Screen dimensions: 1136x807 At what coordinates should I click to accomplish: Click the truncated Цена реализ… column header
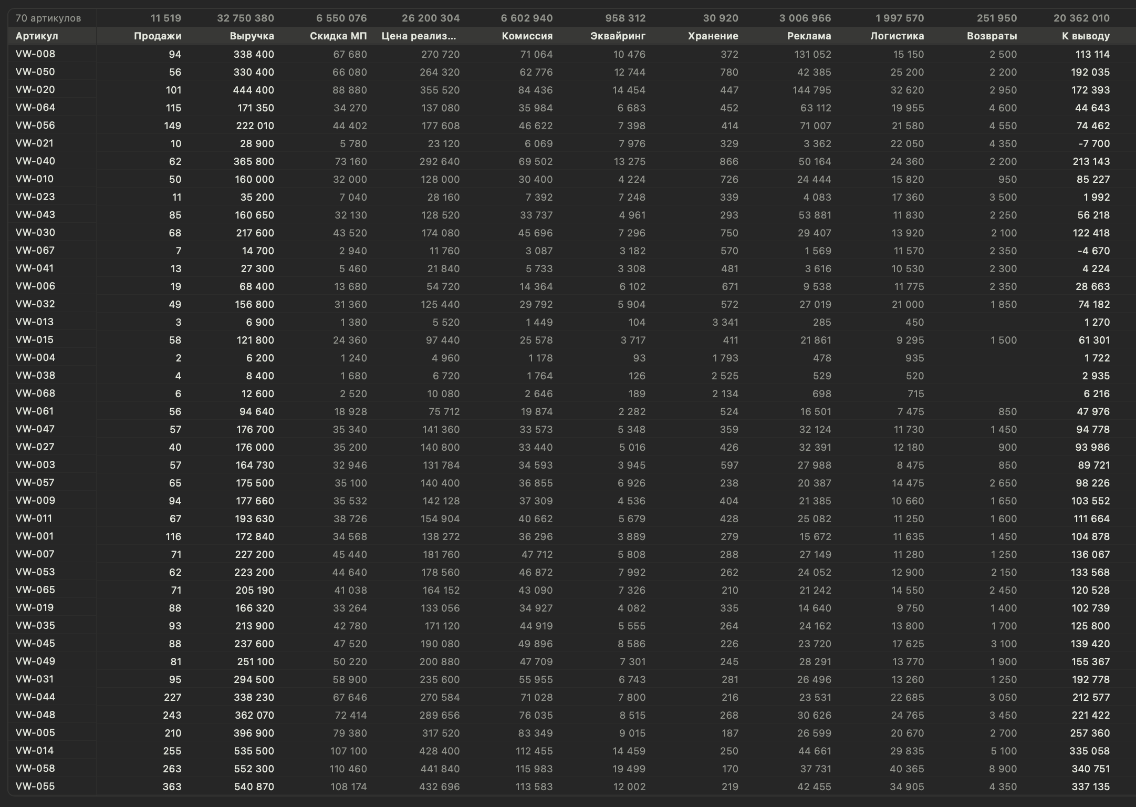419,36
